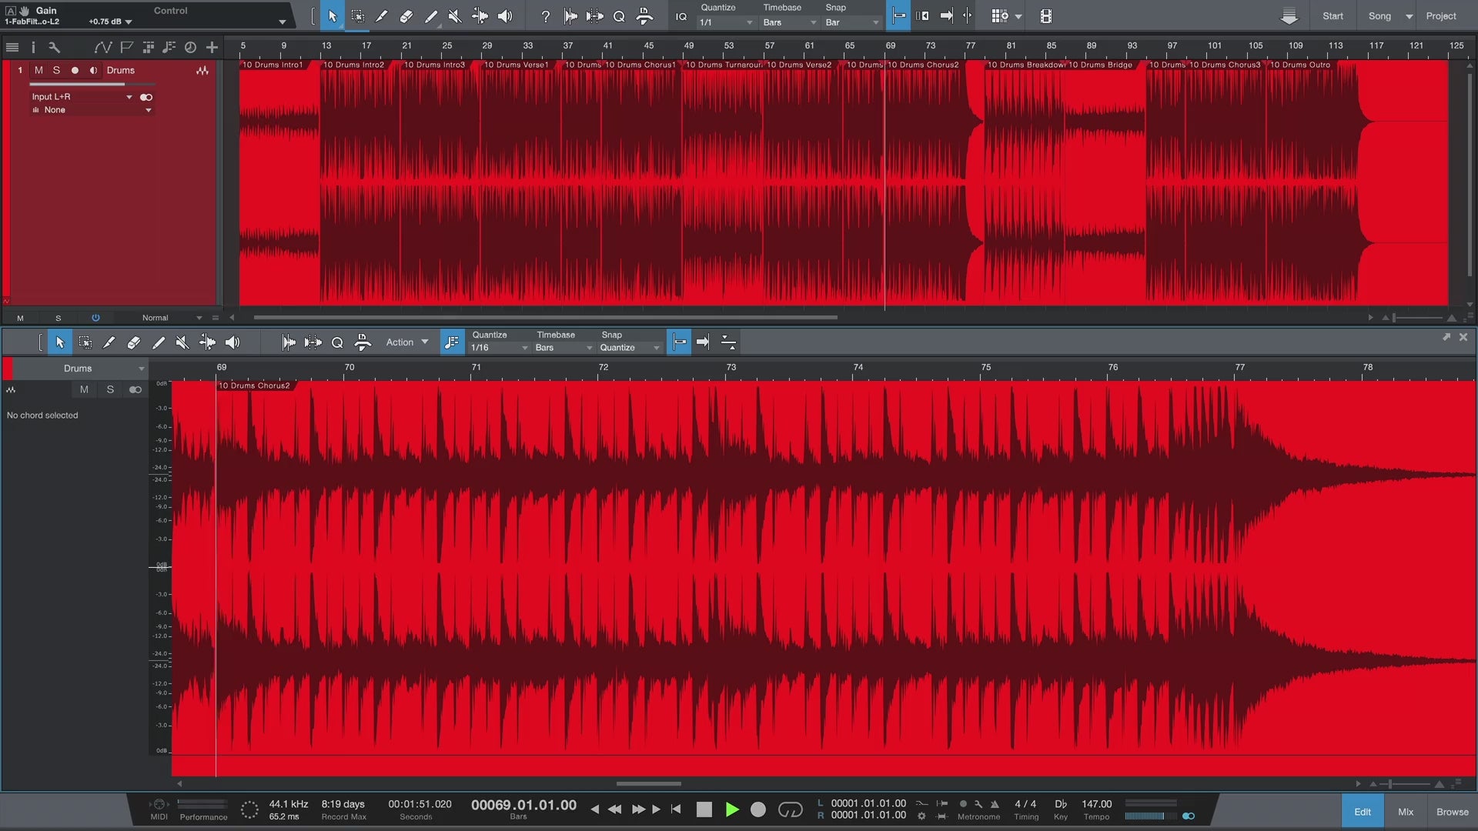
Task: Switch to the Mix view
Action: pyautogui.click(x=1406, y=812)
